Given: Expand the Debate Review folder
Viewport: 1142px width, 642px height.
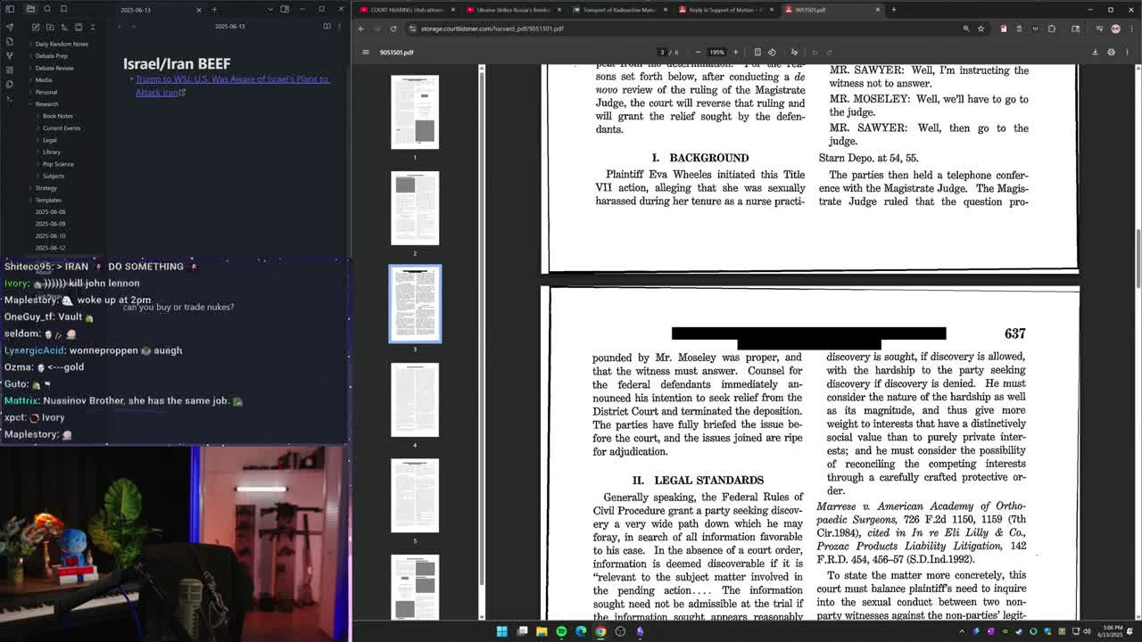Looking at the screenshot, I should coord(54,68).
